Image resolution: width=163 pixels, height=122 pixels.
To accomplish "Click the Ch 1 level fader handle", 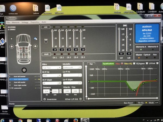I will (x=52, y=31).
